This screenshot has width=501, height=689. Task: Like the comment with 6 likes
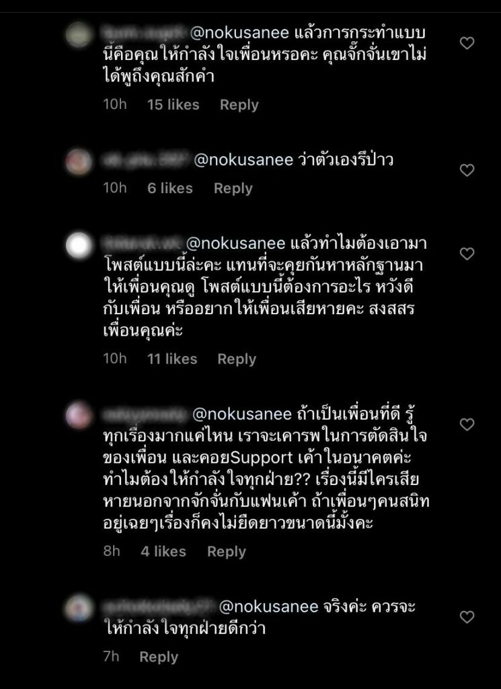pyautogui.click(x=467, y=170)
